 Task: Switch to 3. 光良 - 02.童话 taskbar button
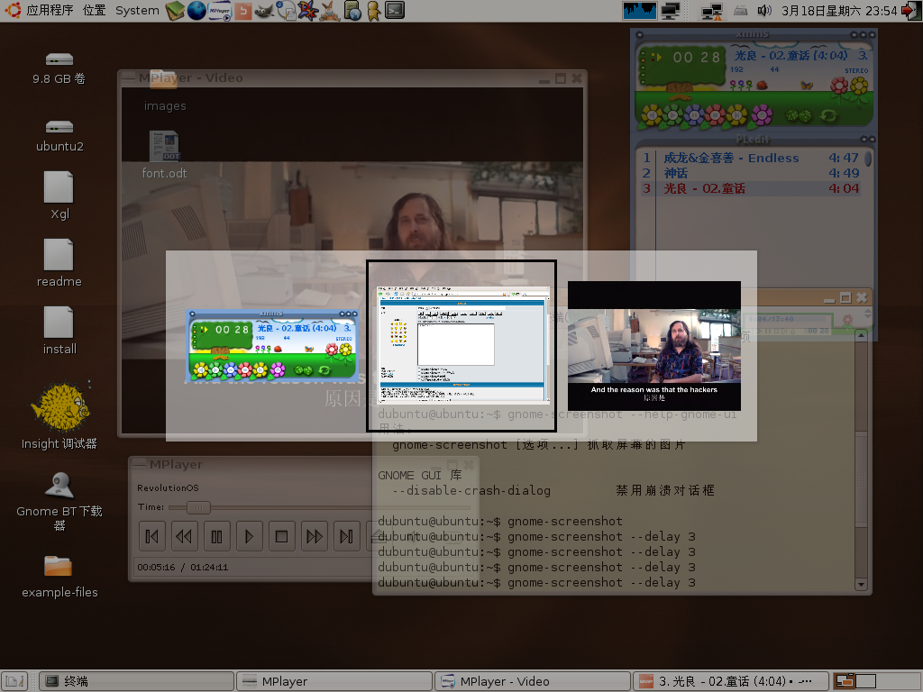coord(730,681)
